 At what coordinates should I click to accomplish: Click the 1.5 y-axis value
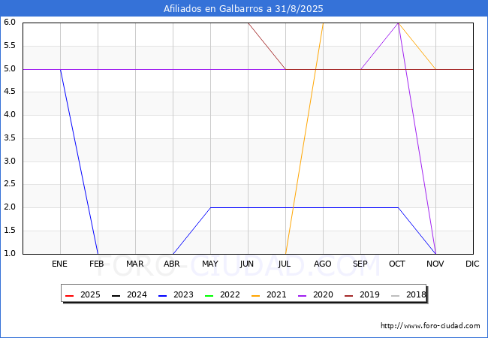(10, 231)
